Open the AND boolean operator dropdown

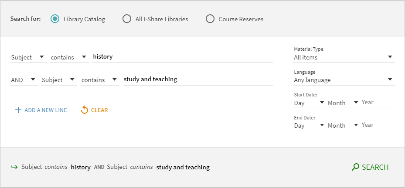tap(24, 80)
